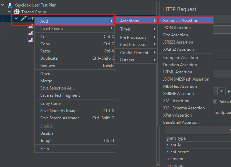The width and height of the screenshot is (231, 167).
Task: Add a Duration Assertion
Action: pyautogui.click(x=185, y=65)
